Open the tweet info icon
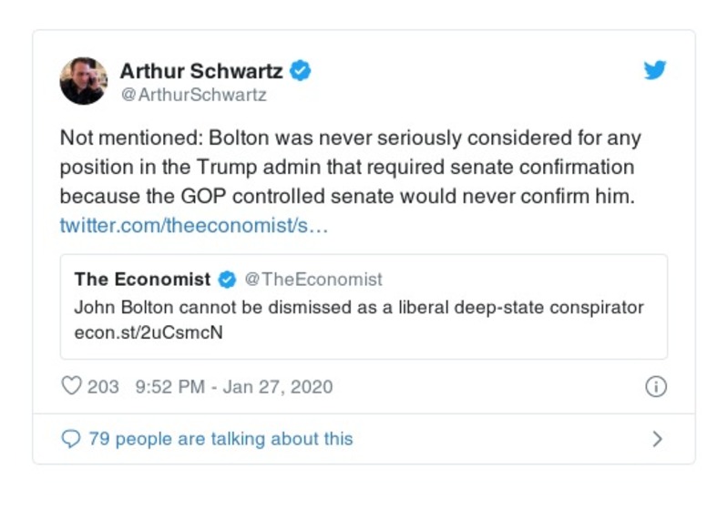 [655, 386]
